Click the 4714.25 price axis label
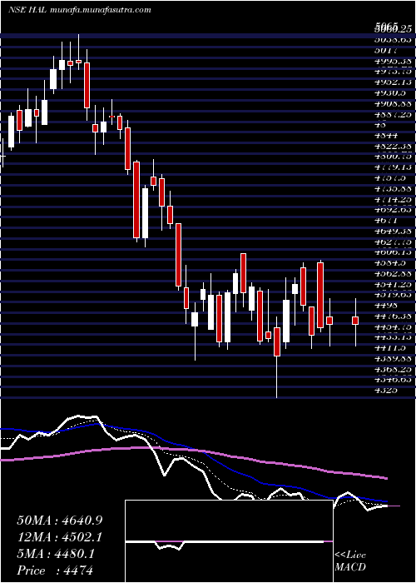 pos(394,199)
